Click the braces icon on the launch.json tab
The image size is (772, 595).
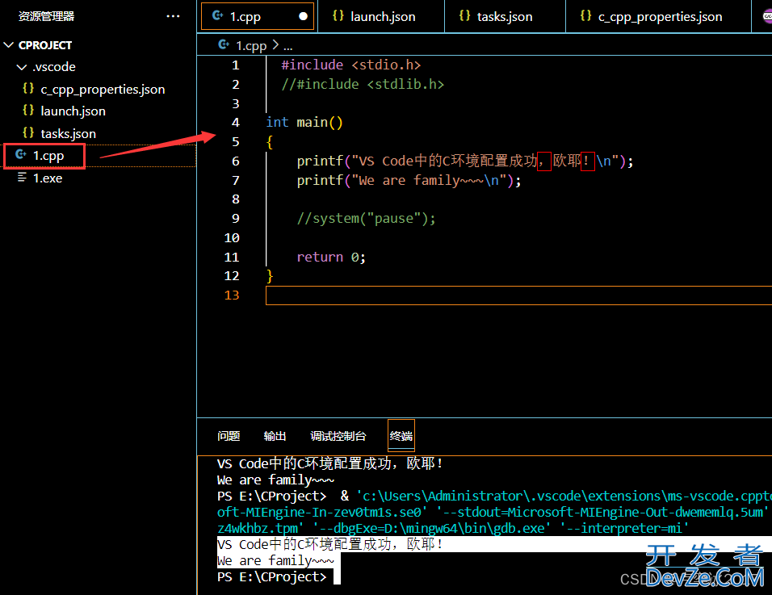click(x=338, y=16)
